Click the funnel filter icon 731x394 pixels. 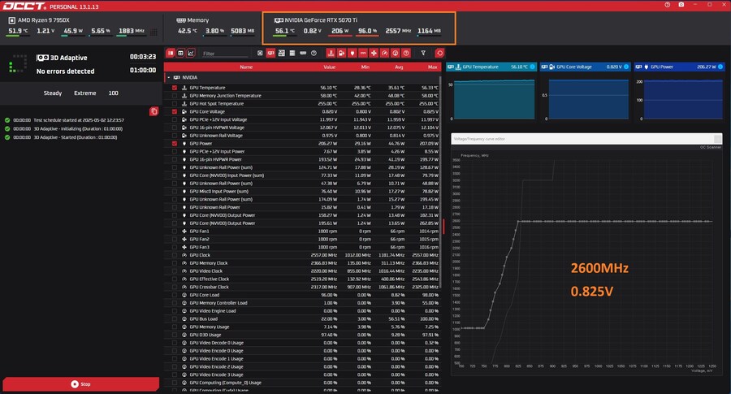(x=423, y=53)
